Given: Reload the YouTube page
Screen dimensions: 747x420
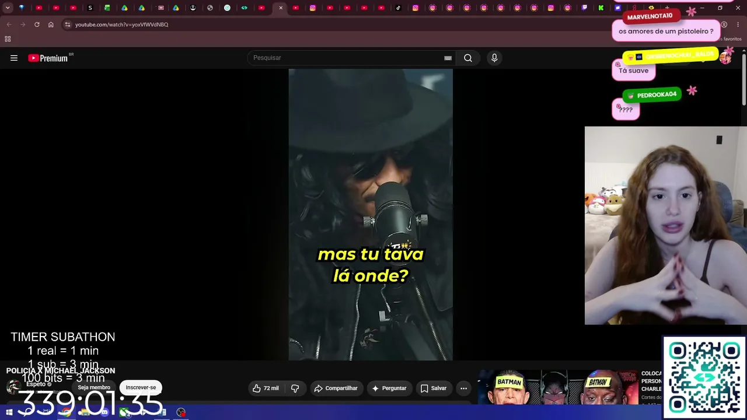Looking at the screenshot, I should click(37, 24).
